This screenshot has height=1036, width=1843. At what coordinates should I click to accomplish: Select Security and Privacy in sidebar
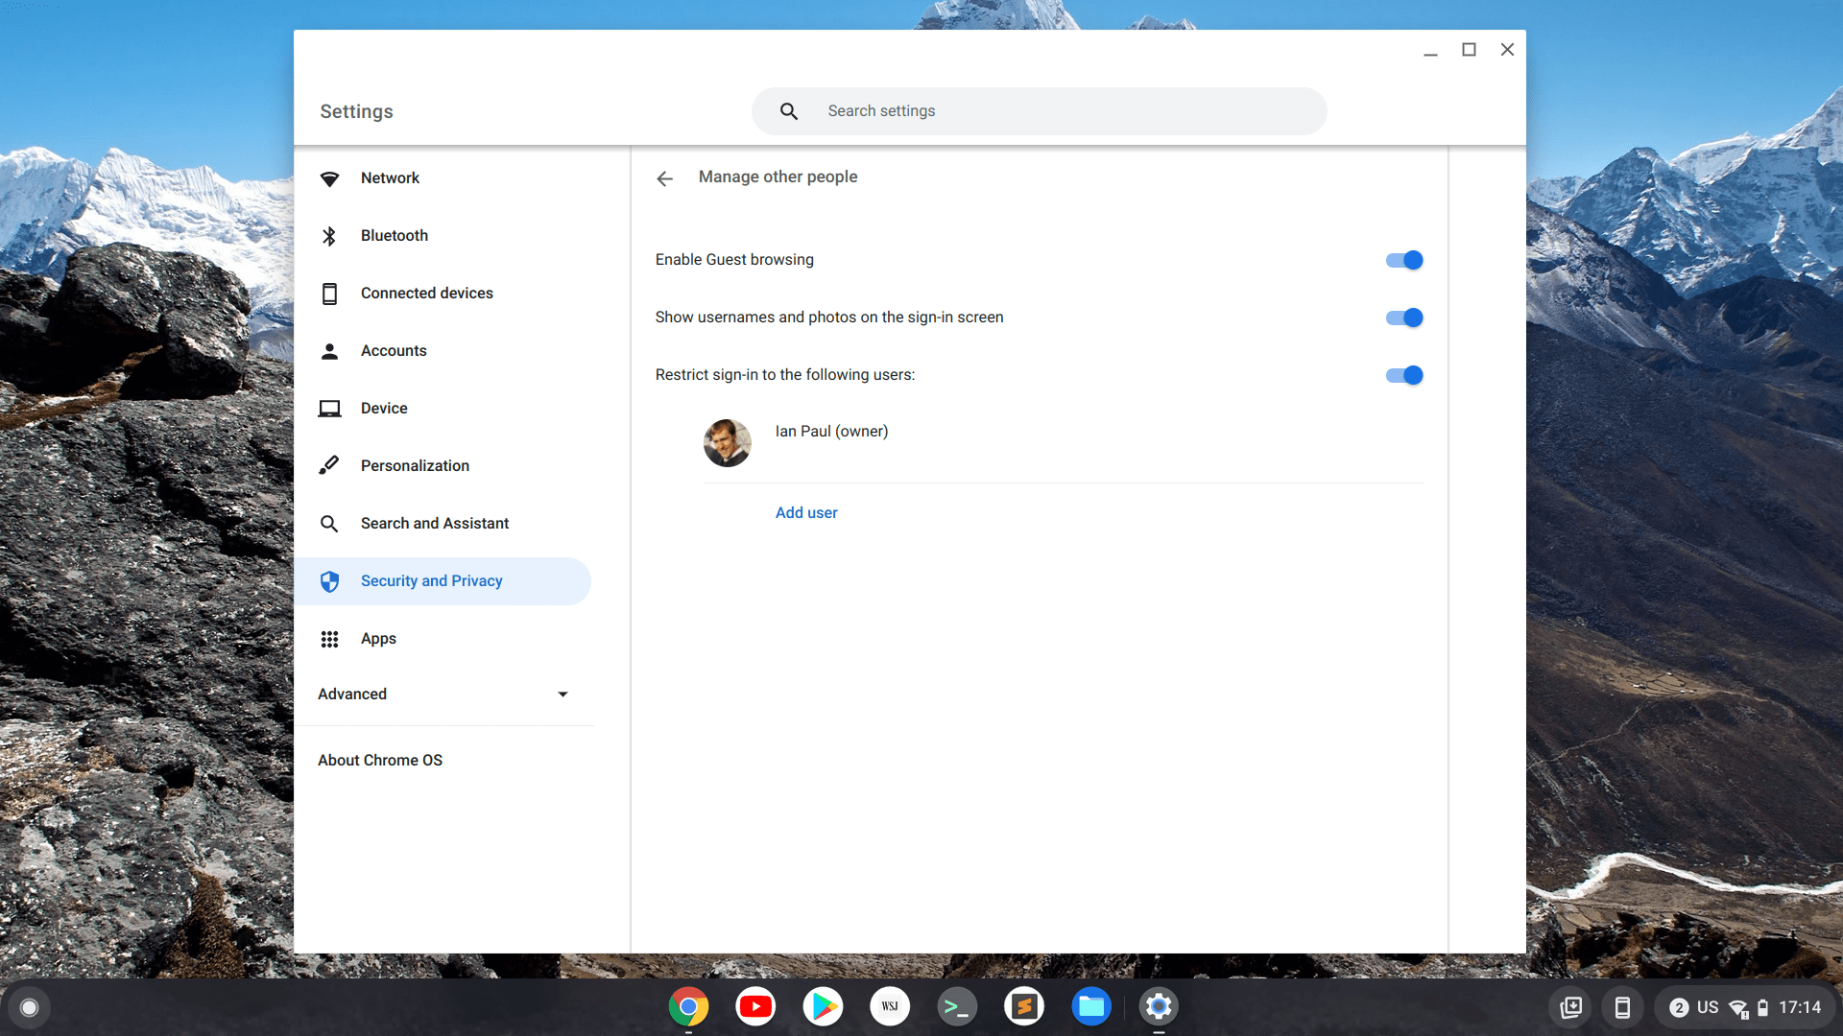coord(443,581)
